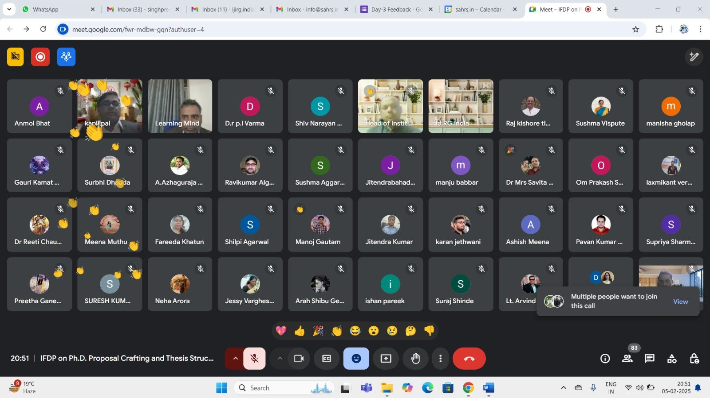The image size is (710, 398).
Task: Open more options three-dot menu
Action: point(440,359)
